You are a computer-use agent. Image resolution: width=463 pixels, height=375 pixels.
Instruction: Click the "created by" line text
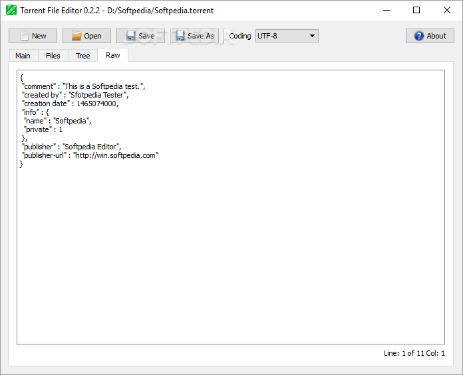point(75,95)
